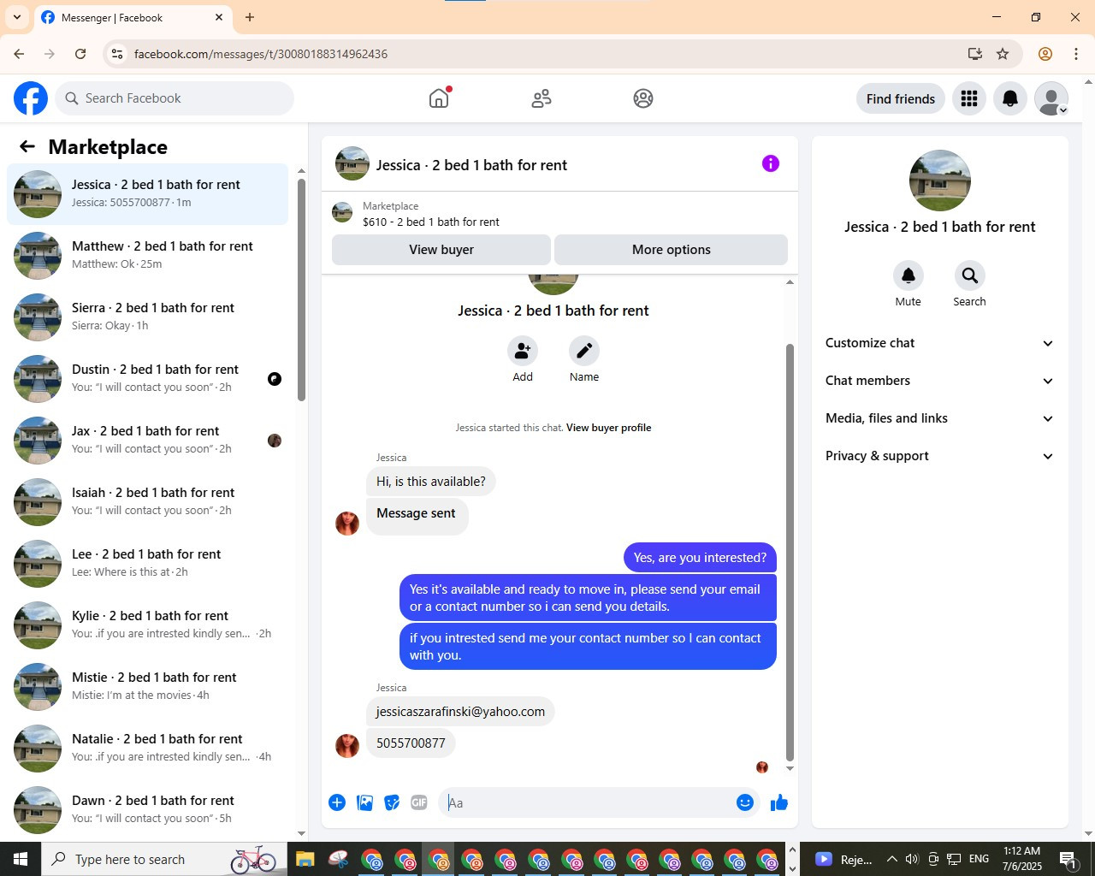This screenshot has height=876, width=1095.
Task: Open the notifications bell
Action: [x=1010, y=98]
